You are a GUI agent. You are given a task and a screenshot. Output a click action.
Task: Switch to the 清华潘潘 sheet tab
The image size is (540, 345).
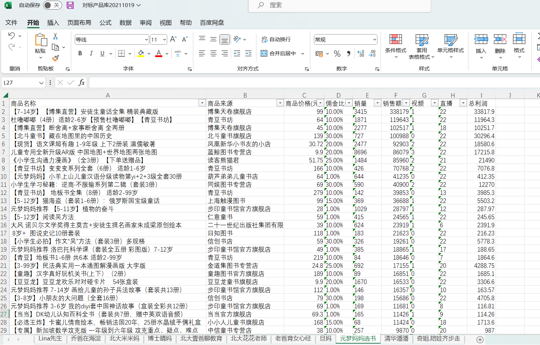(x=396, y=339)
